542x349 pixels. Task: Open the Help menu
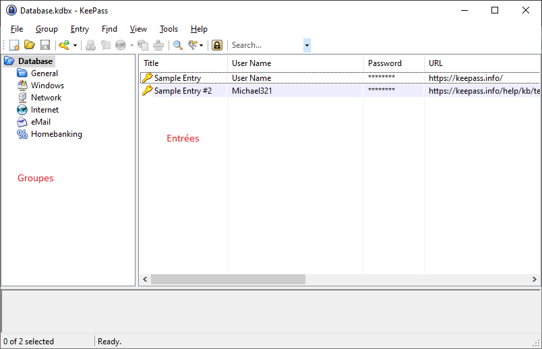point(199,29)
